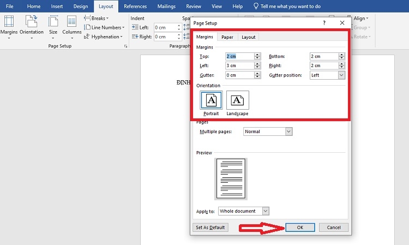Click the Set As Default button

(x=210, y=228)
